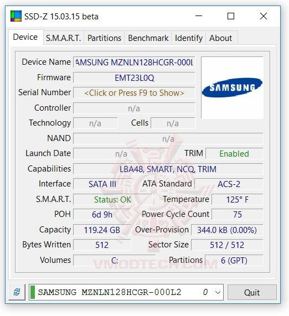Screen dimensions: 289x316
Task: Click the S.M.A.R.T. Status: OK value
Action: (x=112, y=200)
